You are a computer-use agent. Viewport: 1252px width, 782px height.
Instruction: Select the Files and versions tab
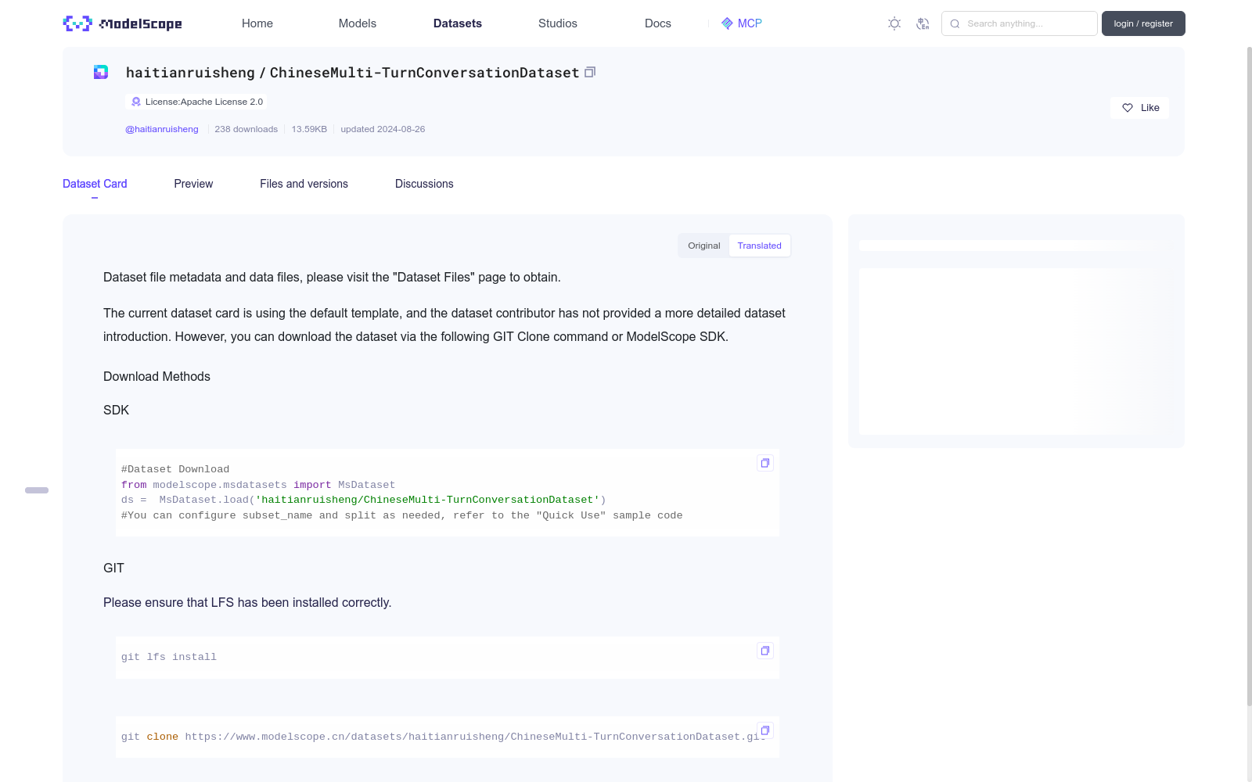[304, 184]
